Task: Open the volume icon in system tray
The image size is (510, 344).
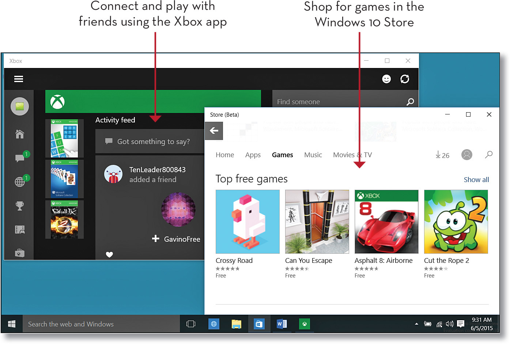Action: click(x=450, y=324)
